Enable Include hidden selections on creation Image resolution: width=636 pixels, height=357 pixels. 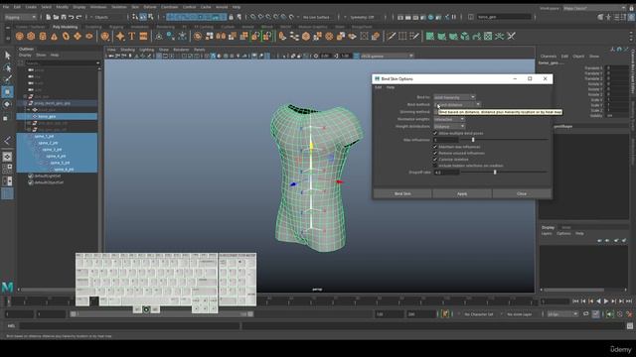click(435, 166)
